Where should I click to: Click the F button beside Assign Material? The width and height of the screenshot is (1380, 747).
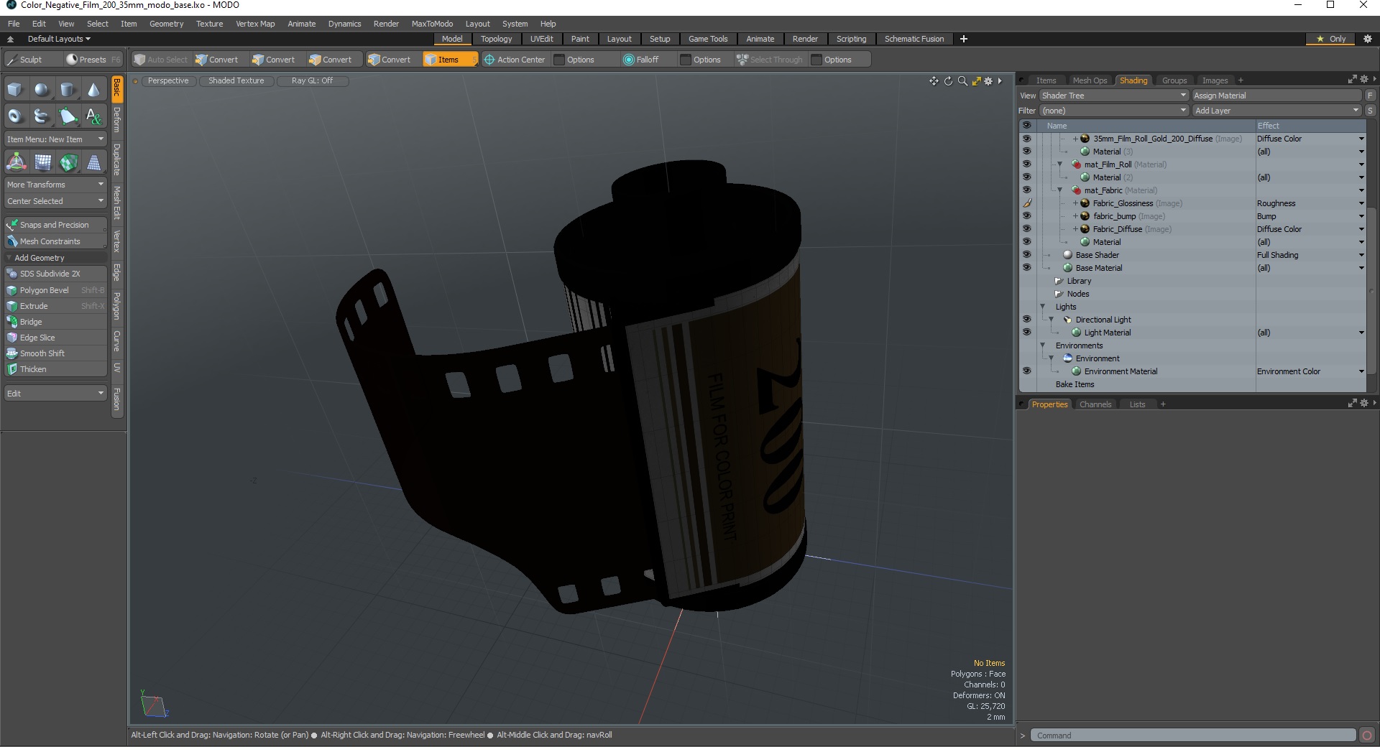pos(1370,96)
